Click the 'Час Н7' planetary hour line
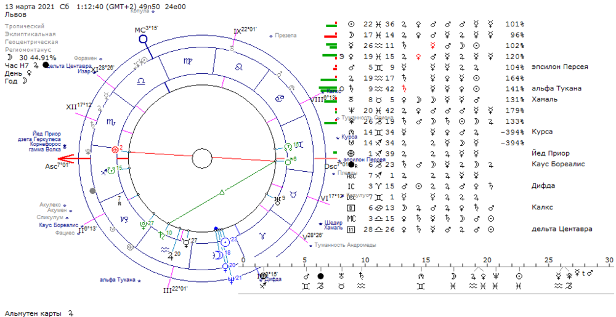The height and width of the screenshot is (317, 616). (x=27, y=65)
